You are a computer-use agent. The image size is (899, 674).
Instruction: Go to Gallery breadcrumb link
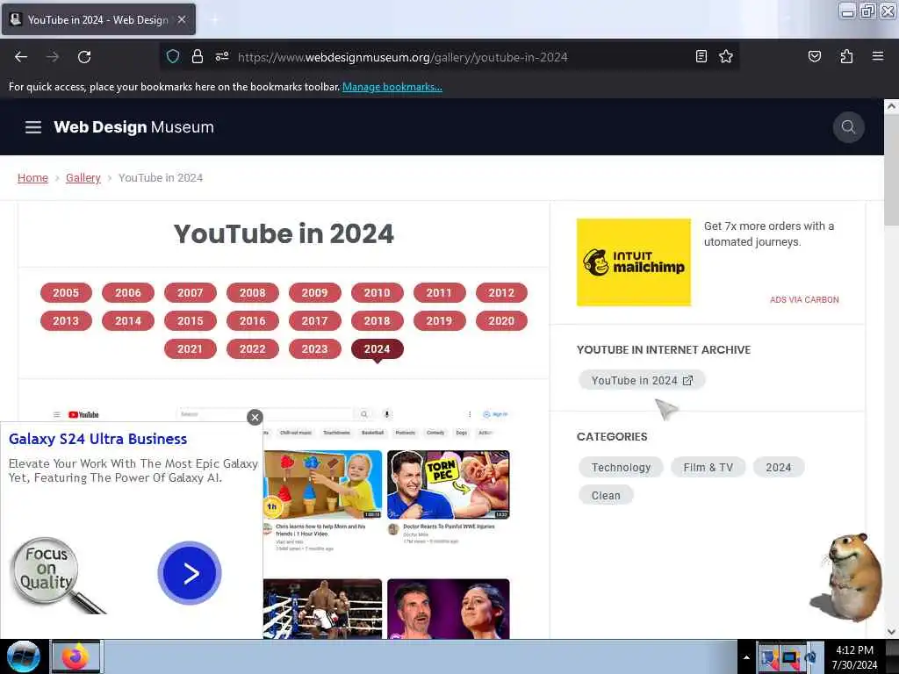[x=83, y=177]
